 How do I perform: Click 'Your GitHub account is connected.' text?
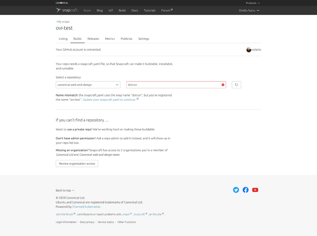pyautogui.click(x=78, y=50)
